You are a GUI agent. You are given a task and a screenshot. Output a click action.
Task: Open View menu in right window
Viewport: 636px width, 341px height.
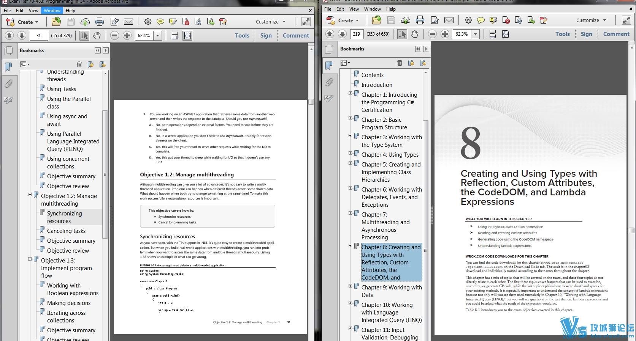pyautogui.click(x=354, y=9)
